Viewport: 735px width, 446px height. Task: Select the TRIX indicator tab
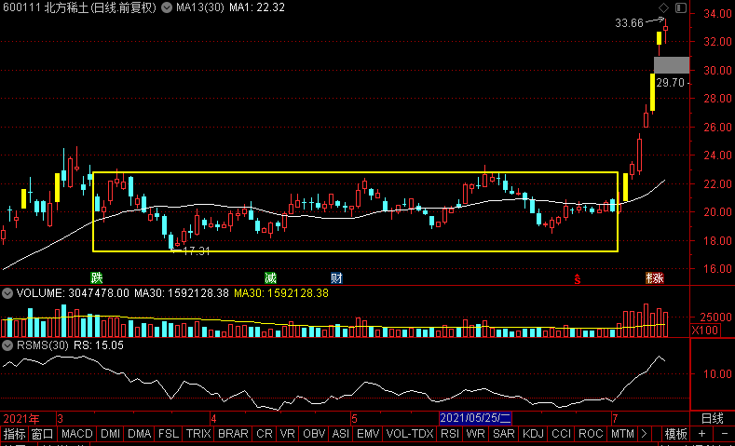coord(199,433)
